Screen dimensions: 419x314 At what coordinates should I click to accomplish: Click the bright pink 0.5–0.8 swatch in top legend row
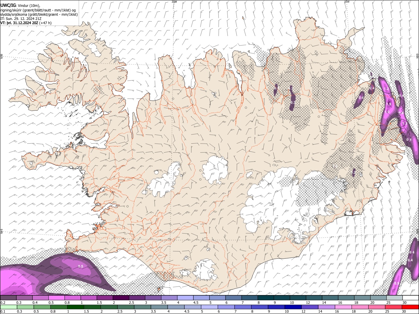56,298
